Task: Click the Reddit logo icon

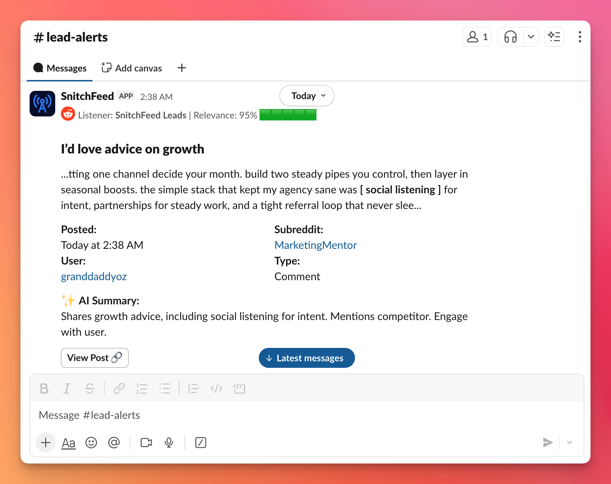Action: (x=68, y=114)
